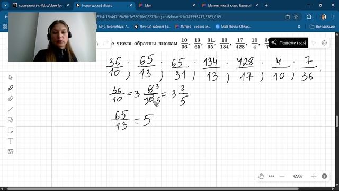Screen dimensions: 339x191
Task: Click the Поделиться share button
Action: click(288, 42)
